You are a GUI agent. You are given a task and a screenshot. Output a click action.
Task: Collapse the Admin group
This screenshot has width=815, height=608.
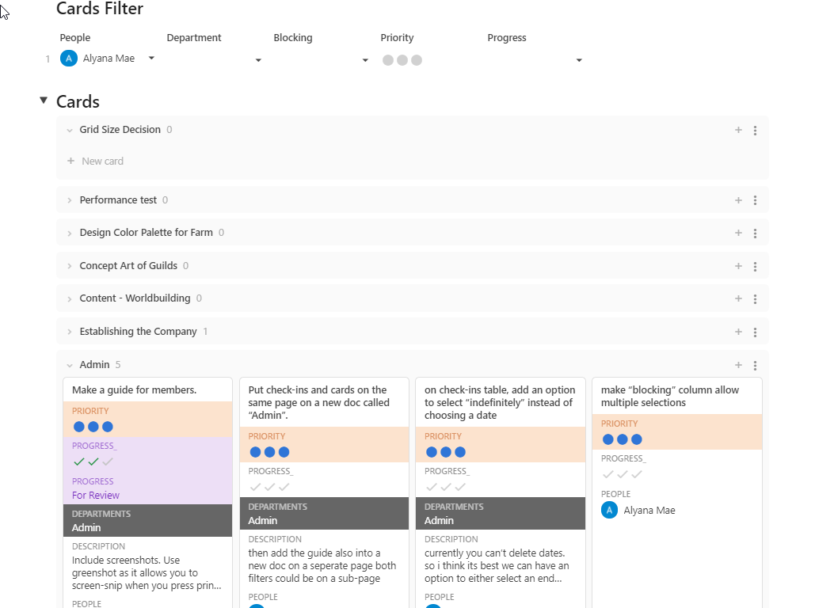70,365
